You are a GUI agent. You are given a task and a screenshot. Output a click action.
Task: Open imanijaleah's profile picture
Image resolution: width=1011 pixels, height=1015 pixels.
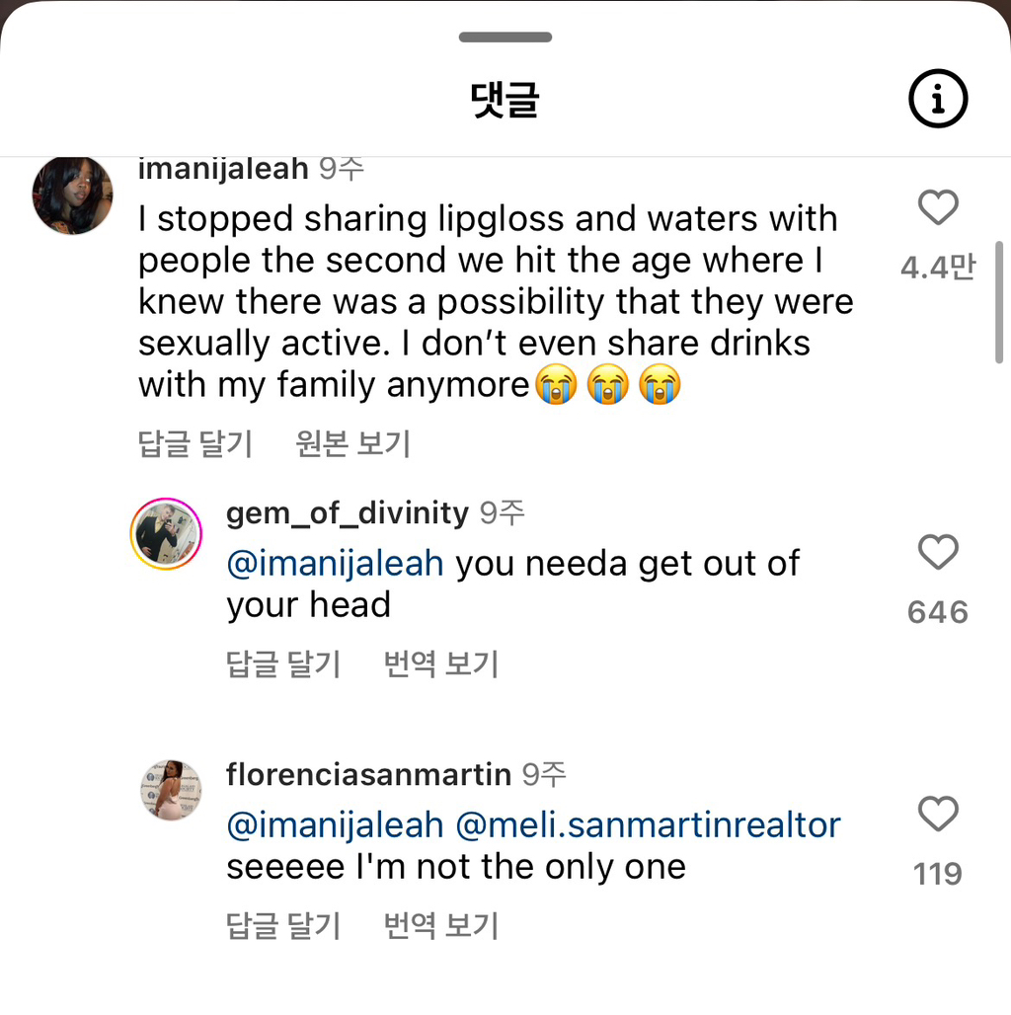coord(72,195)
